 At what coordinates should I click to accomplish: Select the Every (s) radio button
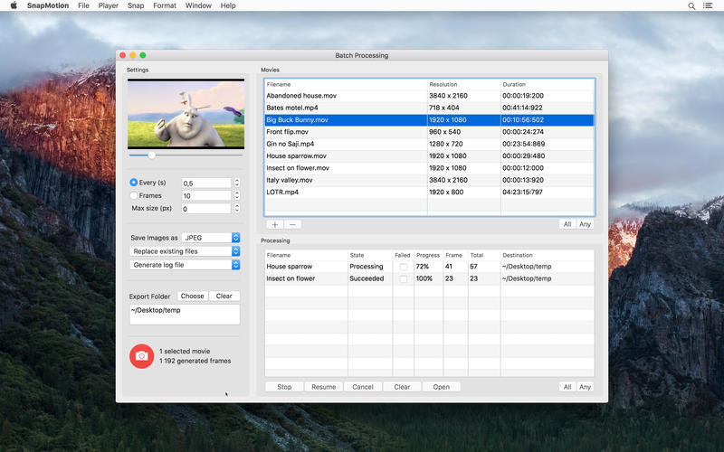[134, 183]
